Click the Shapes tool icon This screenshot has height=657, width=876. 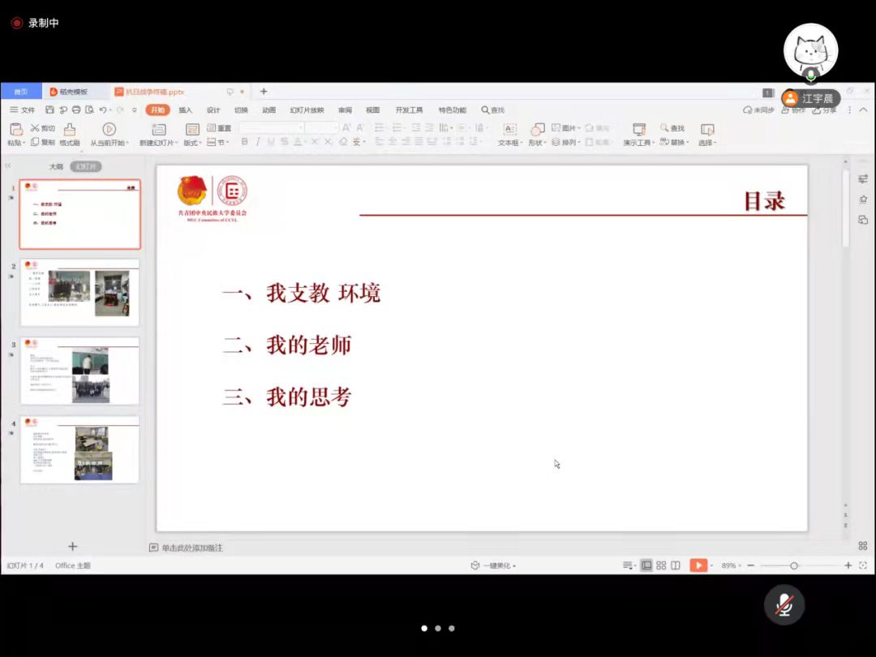[537, 129]
